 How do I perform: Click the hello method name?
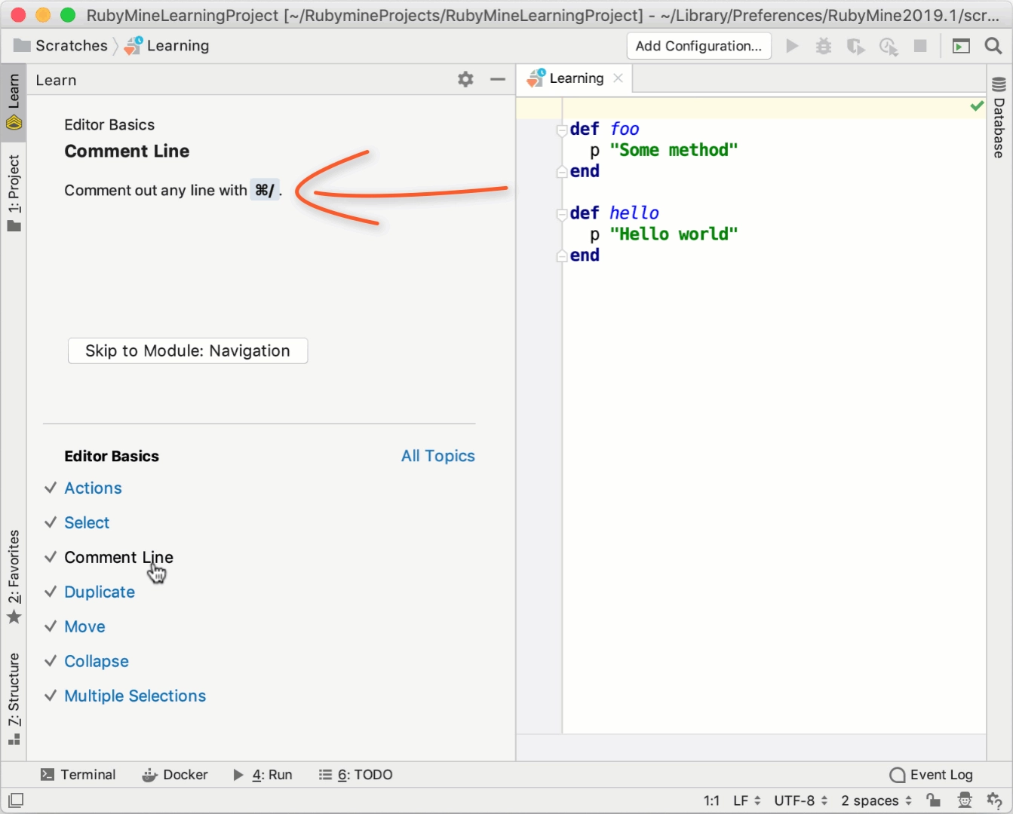click(634, 213)
